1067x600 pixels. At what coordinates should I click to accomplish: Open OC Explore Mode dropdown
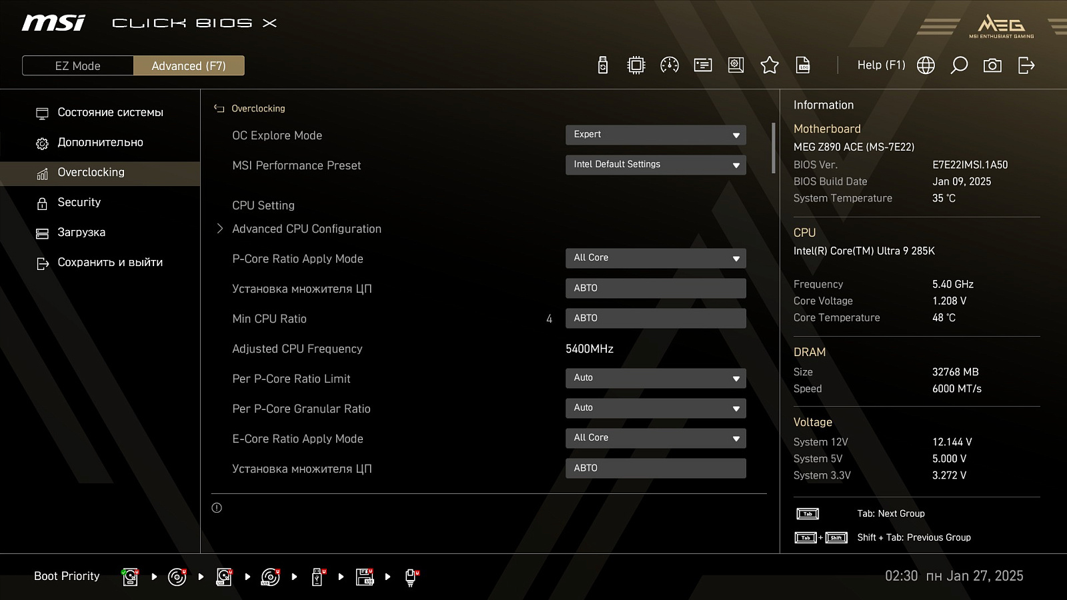656,135
